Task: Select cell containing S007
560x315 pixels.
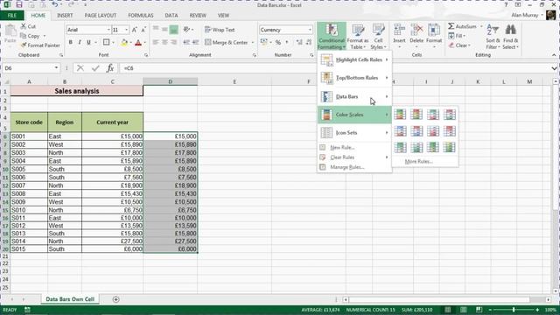Action: click(29, 185)
